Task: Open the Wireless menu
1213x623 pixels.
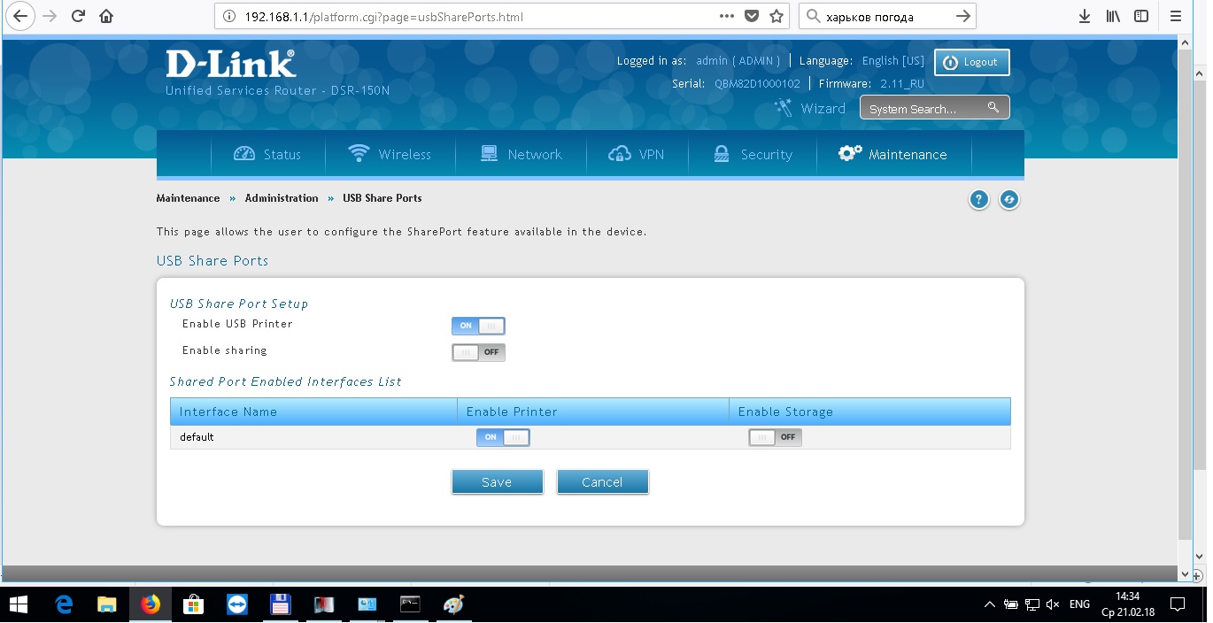Action: [x=390, y=154]
